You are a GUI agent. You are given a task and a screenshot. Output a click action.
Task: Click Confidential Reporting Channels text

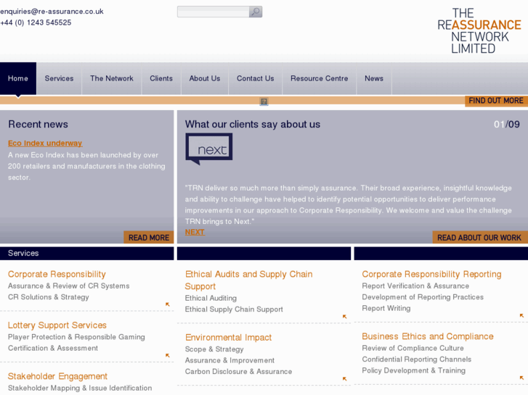[x=417, y=359]
